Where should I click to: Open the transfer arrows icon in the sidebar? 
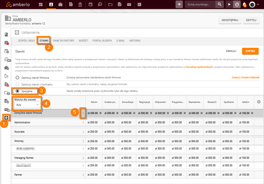(6, 76)
